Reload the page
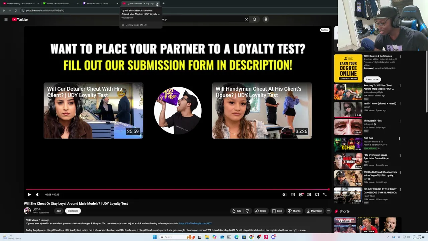 (16, 10)
